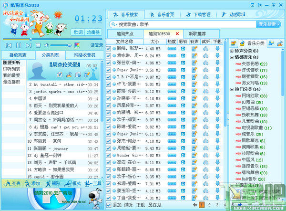Toggle checkbox for 许飞-我要 row
This screenshot has width=286, height=211.
click(x=108, y=84)
